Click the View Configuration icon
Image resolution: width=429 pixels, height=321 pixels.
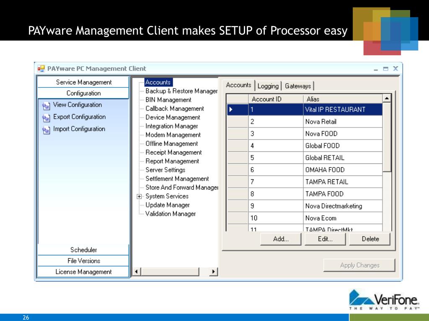coord(46,105)
